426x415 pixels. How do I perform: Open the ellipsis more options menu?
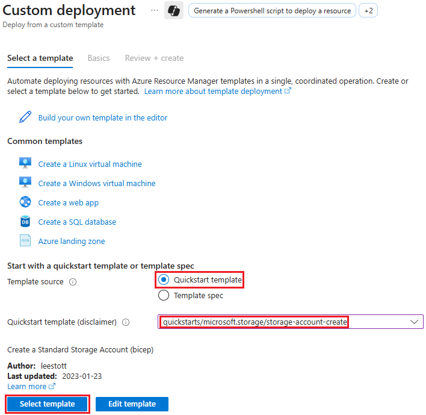coord(154,10)
